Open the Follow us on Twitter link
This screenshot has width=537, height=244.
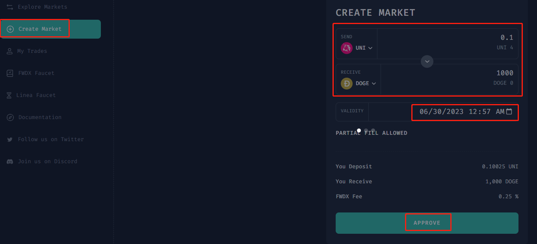pyautogui.click(x=50, y=140)
